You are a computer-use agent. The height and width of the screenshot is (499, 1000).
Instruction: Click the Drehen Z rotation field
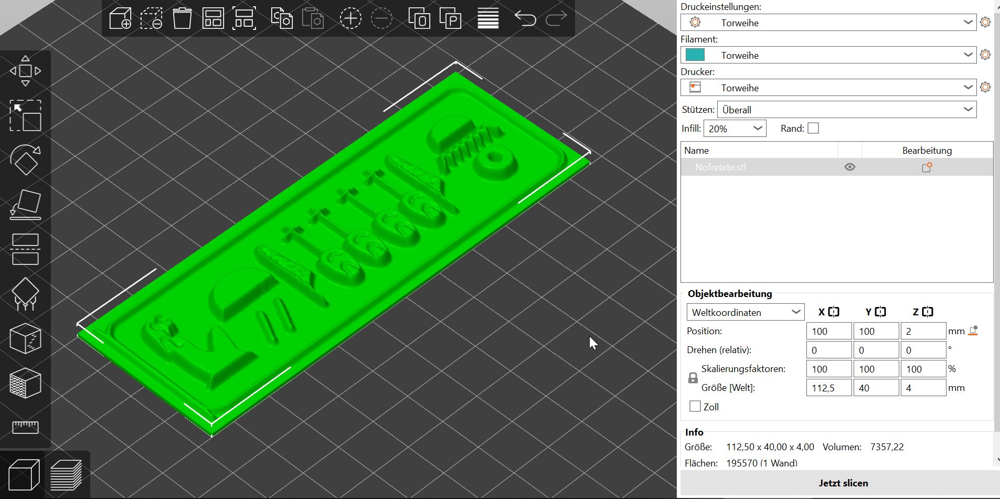pyautogui.click(x=923, y=350)
